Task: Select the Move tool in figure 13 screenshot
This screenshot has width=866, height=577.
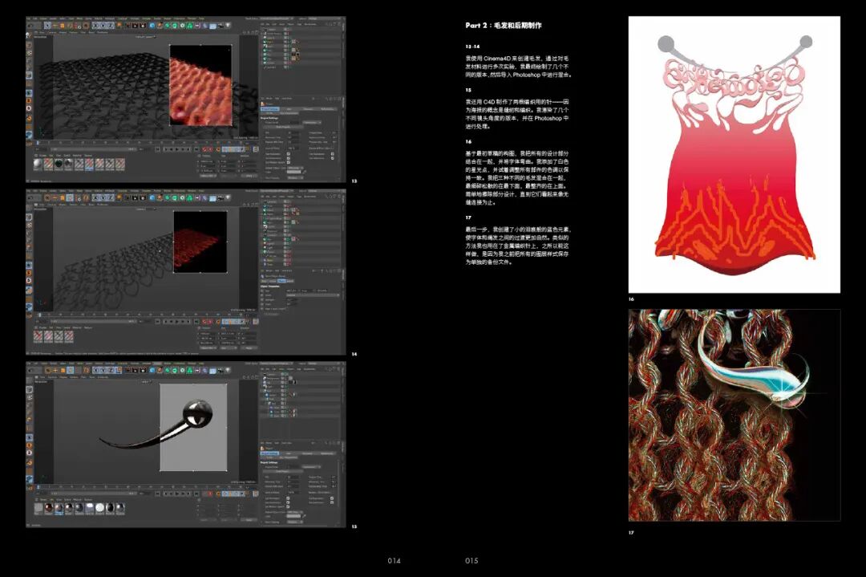Action: click(55, 26)
